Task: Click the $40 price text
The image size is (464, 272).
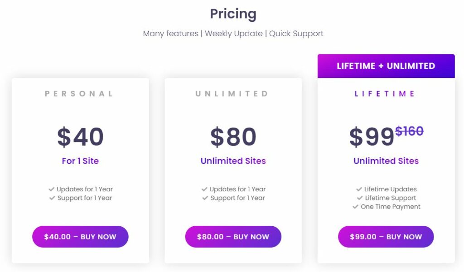Action: (80, 137)
